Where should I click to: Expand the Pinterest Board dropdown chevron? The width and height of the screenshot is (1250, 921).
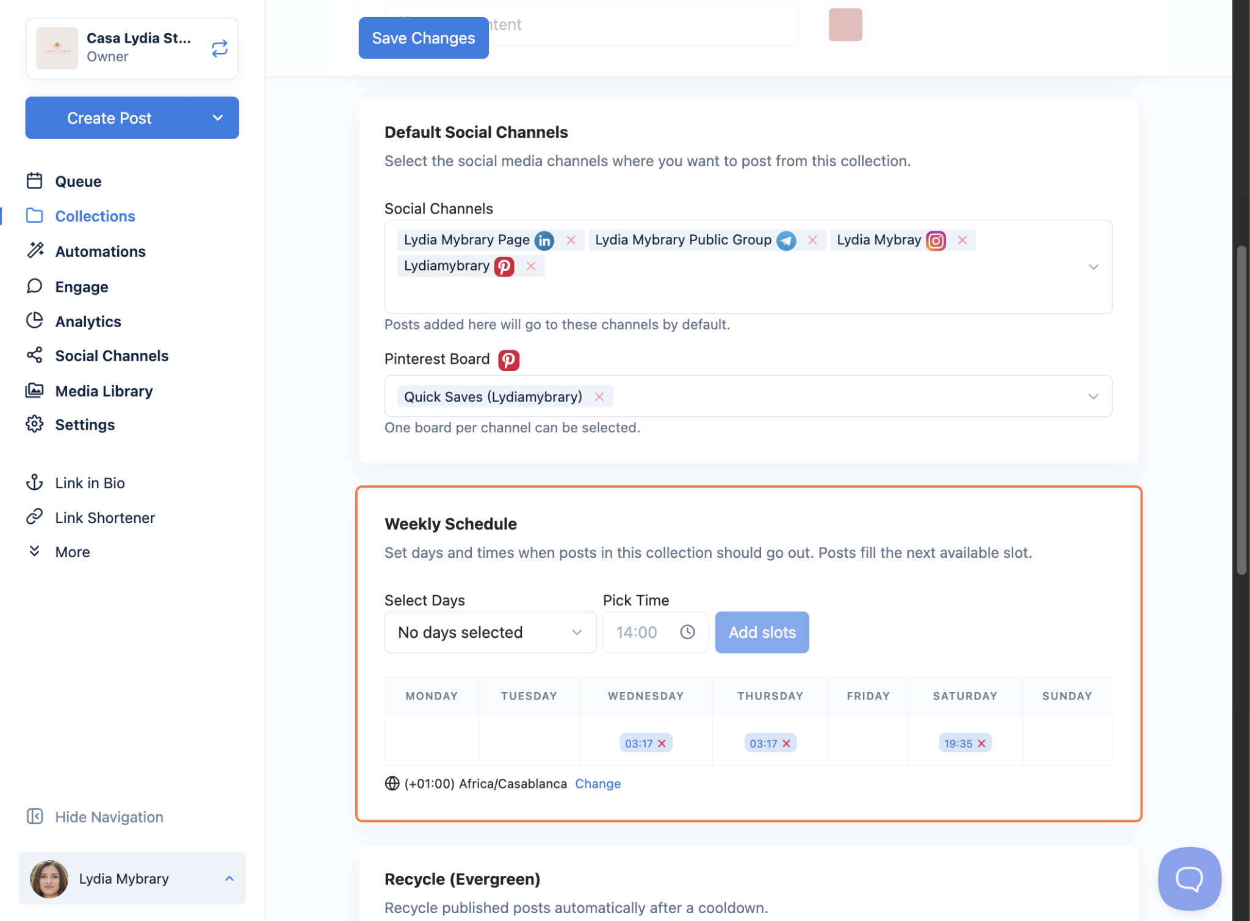(x=1093, y=397)
